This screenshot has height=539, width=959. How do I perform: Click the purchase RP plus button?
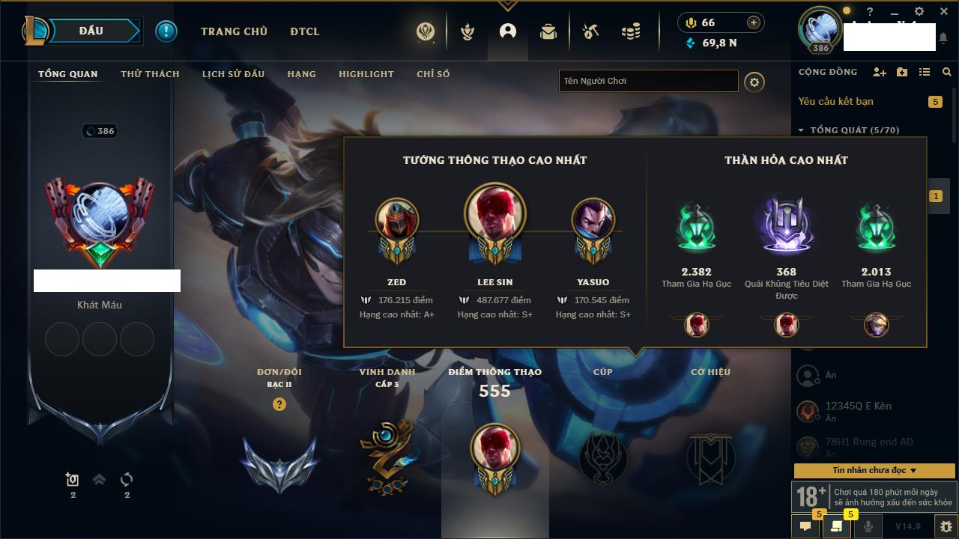[753, 22]
